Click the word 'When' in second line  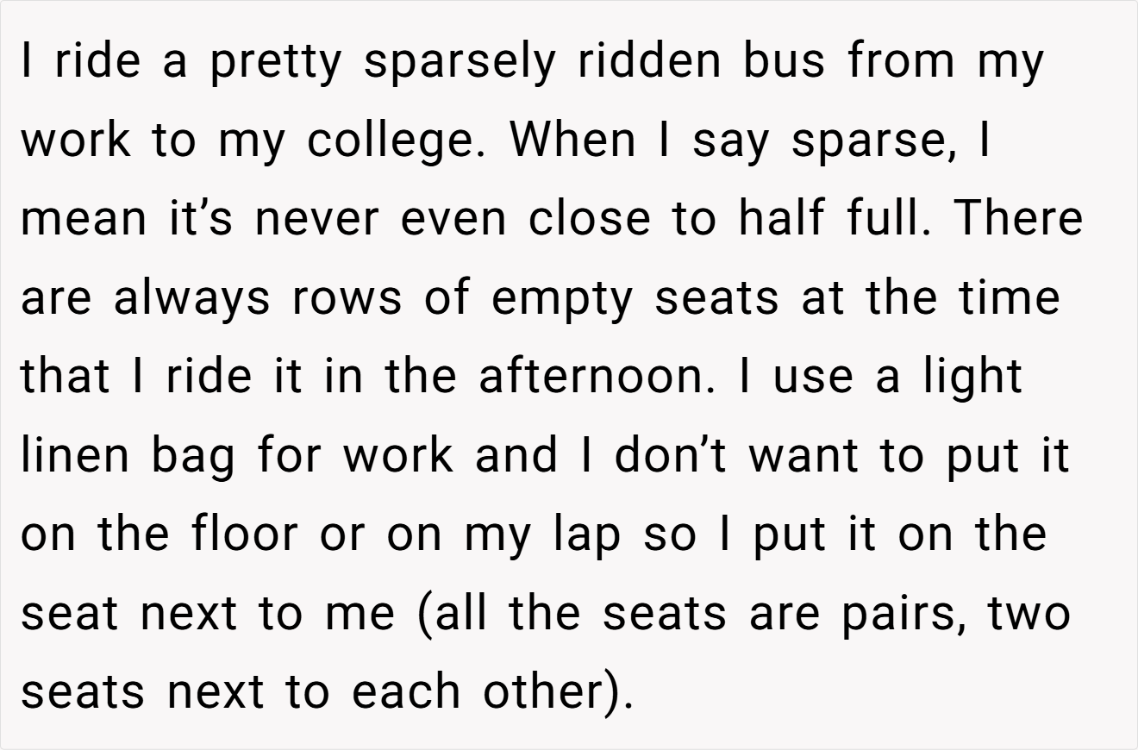574,140
